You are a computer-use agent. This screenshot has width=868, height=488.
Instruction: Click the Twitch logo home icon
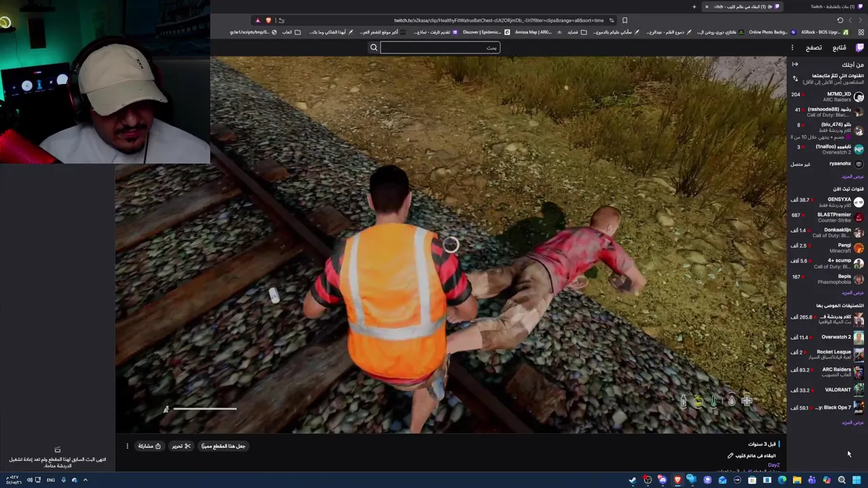point(860,47)
